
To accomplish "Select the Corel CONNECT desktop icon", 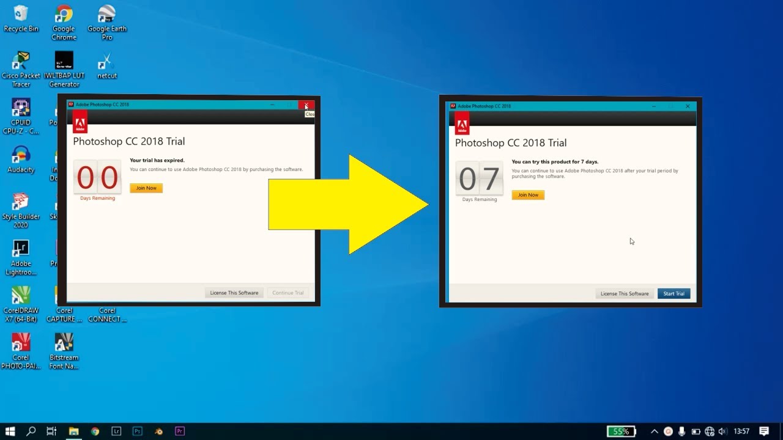I will point(107,315).
